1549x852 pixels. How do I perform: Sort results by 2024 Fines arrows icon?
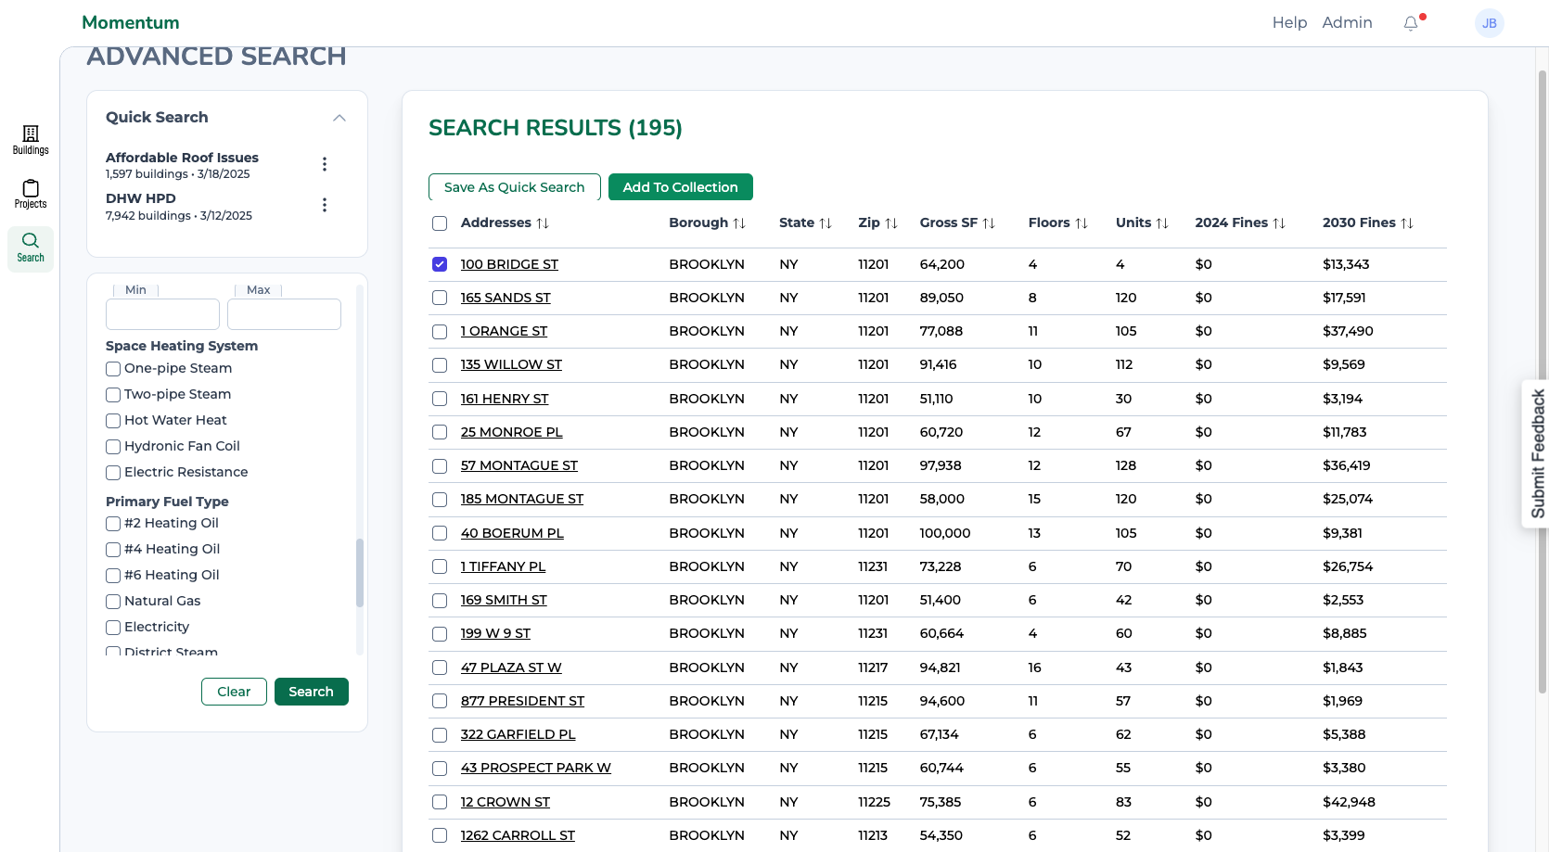pyautogui.click(x=1279, y=223)
